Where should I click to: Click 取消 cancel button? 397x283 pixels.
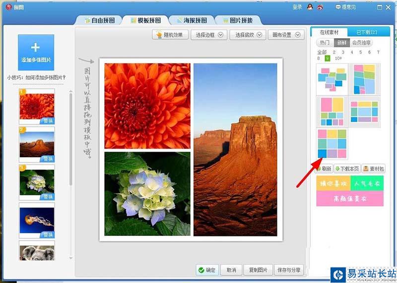[231, 270]
